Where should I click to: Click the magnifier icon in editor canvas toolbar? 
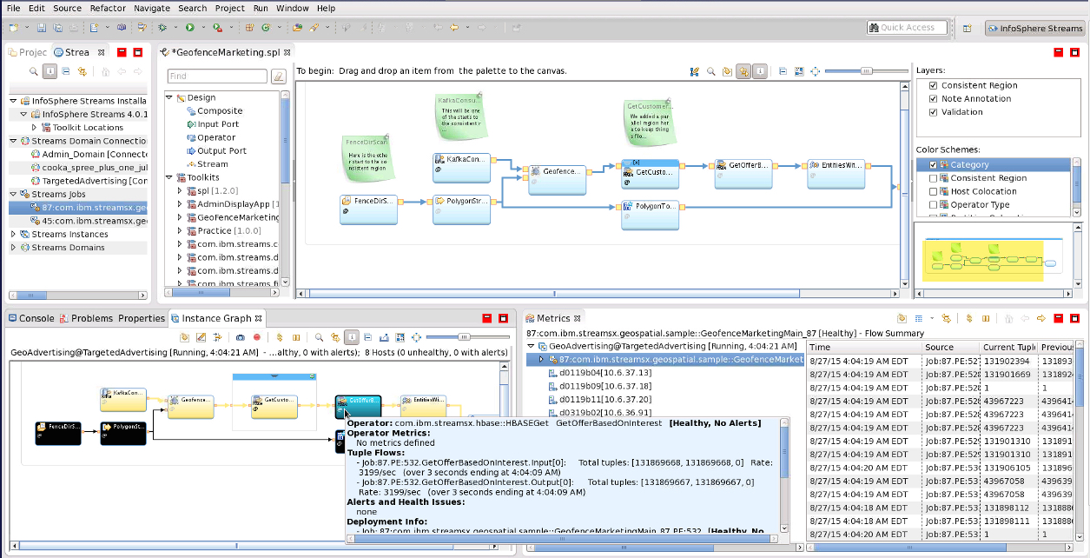pyautogui.click(x=710, y=71)
